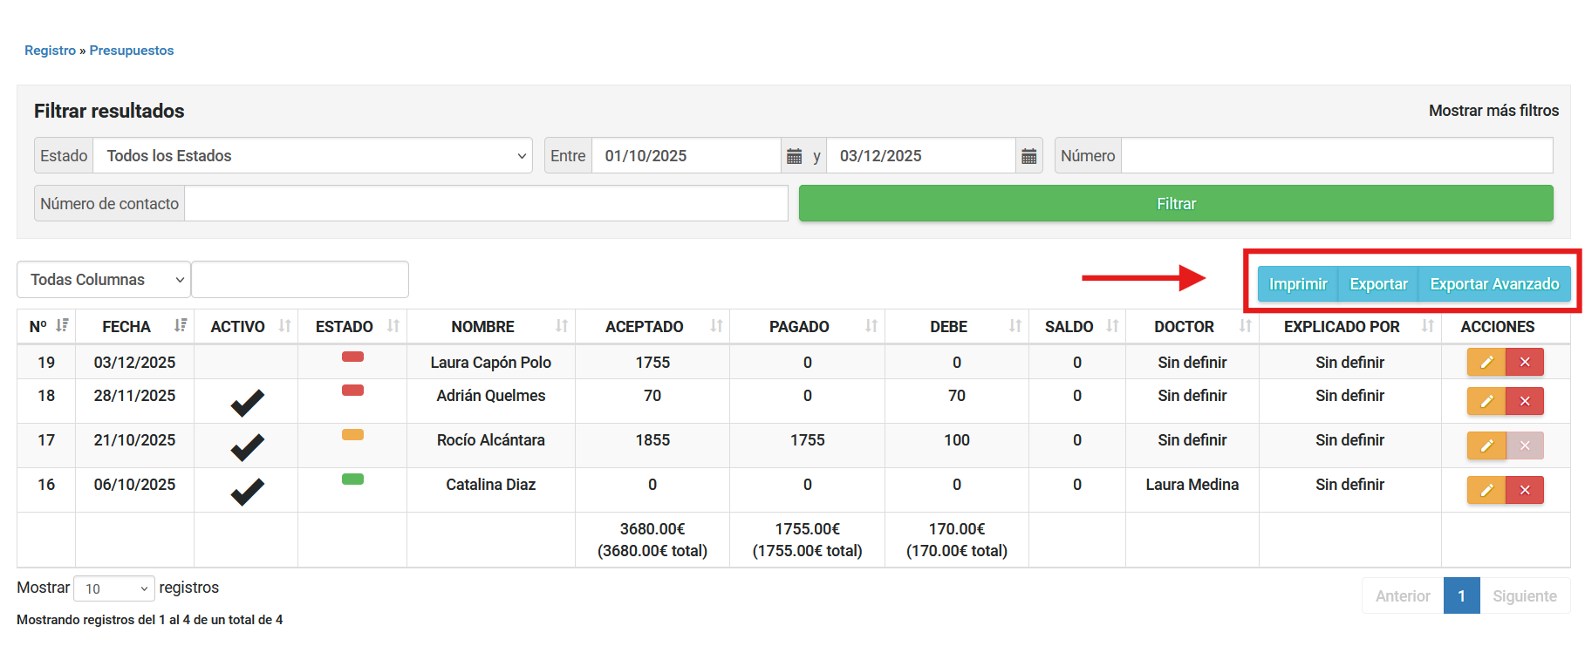This screenshot has height=646, width=1585.
Task: Delete budget 18 for Adrián Quelmes
Action: 1525,401
